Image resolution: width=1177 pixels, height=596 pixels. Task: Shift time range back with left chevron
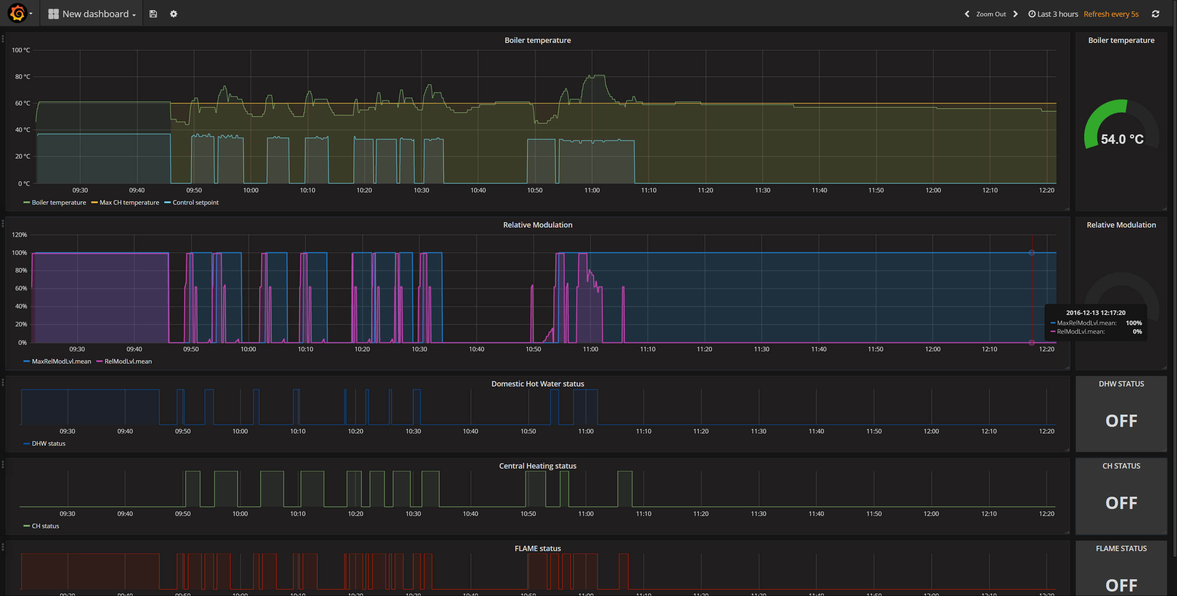[967, 14]
